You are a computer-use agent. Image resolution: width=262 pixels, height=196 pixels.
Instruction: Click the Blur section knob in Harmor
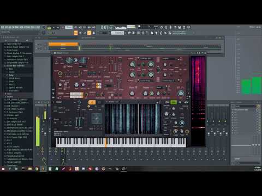pos(132,94)
